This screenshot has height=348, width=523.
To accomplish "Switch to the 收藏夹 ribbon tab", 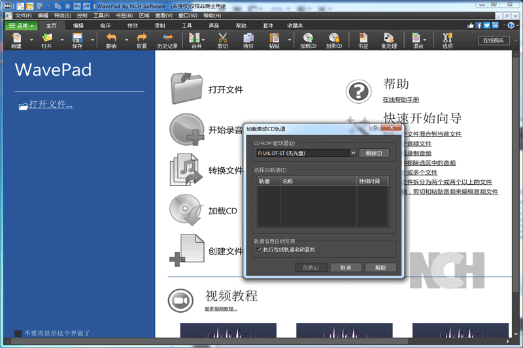I will (295, 25).
